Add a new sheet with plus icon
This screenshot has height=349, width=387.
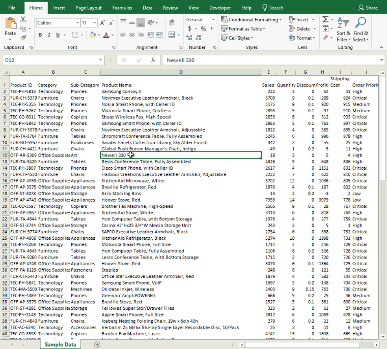pos(97,345)
